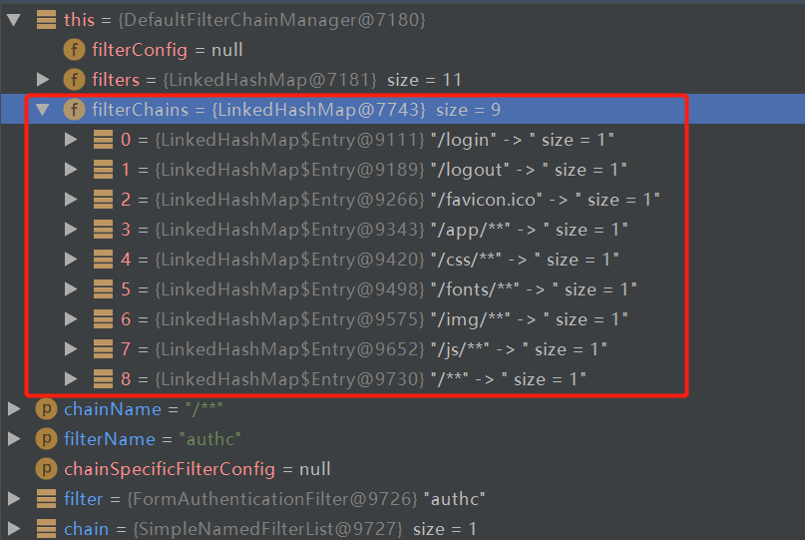This screenshot has width=805, height=540.
Task: Expand the chain SimpleNamedFilterList node
Action: click(x=14, y=528)
